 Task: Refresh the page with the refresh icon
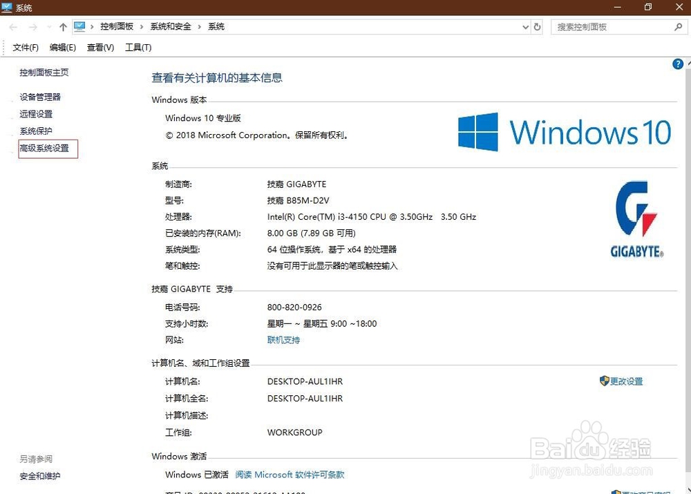click(537, 27)
